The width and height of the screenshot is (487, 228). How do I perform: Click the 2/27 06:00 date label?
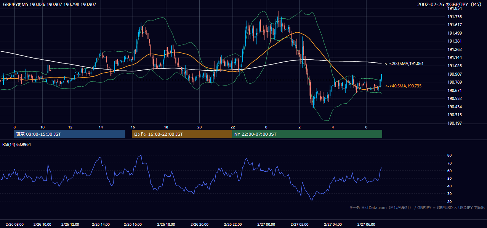(366, 225)
